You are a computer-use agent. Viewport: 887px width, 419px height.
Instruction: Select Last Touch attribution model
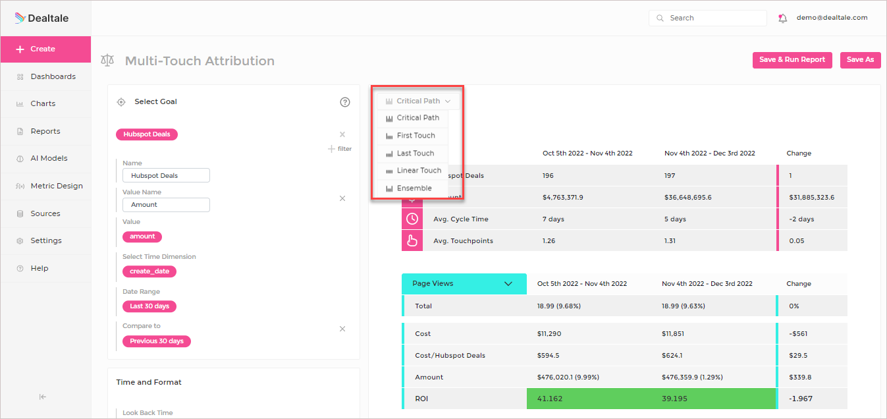tap(412, 154)
